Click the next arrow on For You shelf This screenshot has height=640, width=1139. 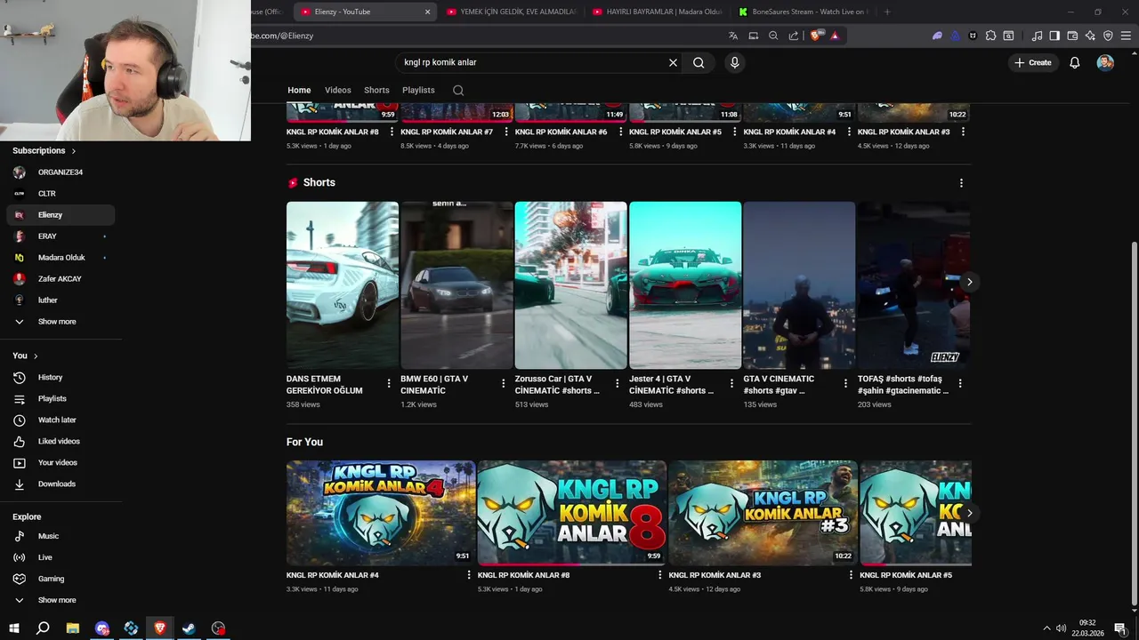click(969, 513)
